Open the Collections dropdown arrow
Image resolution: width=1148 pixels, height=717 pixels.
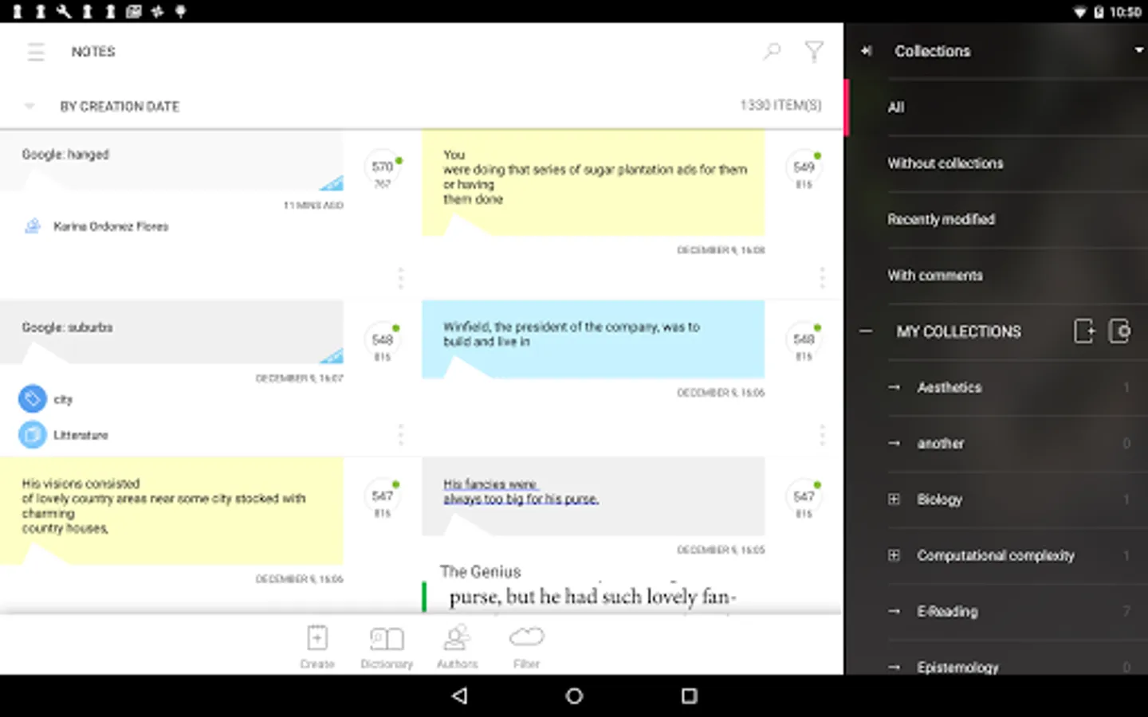(1138, 50)
